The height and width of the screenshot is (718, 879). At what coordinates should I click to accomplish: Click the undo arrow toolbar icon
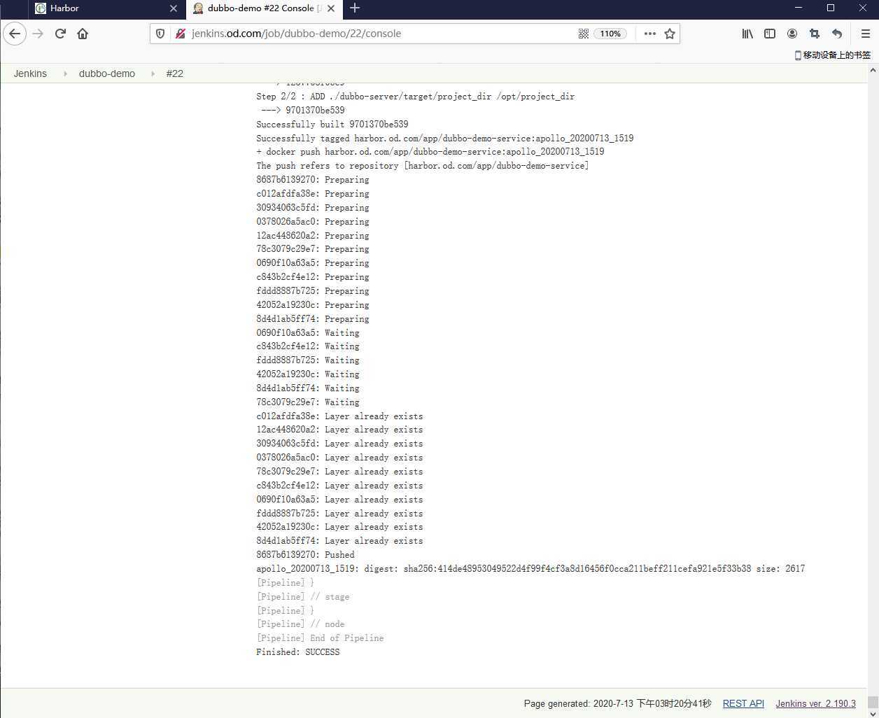[837, 34]
